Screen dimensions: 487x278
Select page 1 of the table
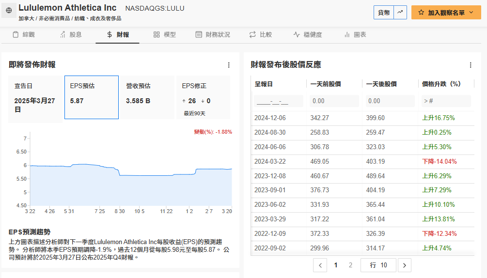tap(335, 265)
